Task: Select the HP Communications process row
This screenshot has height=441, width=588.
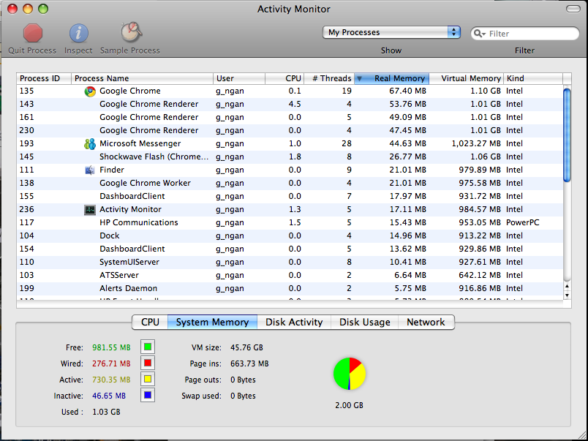Action: [x=290, y=223]
